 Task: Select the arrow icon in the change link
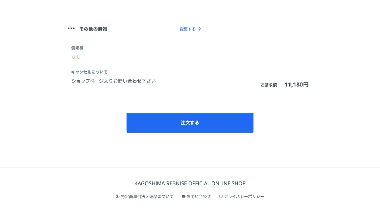tap(200, 29)
